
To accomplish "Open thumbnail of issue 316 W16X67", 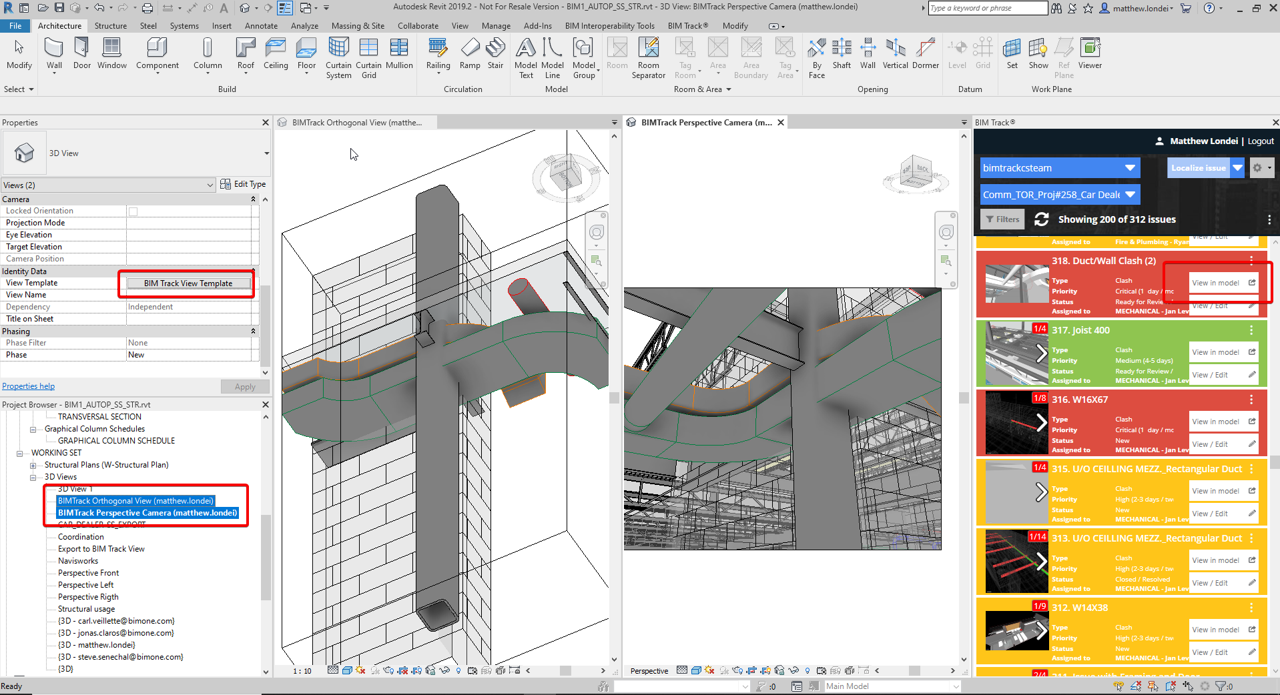I will click(1016, 423).
